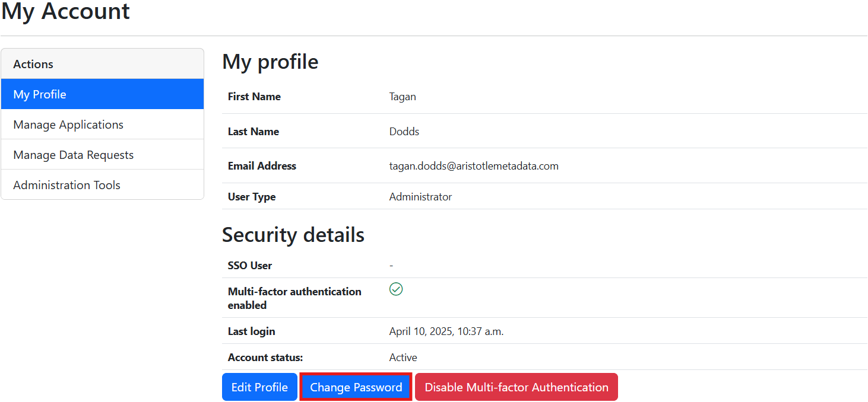Viewport: 868px width, 402px height.
Task: Open the My Profile sidebar item
Action: pos(102,94)
